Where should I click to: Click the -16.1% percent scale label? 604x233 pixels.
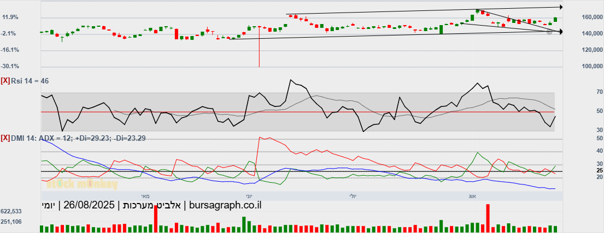(10, 50)
